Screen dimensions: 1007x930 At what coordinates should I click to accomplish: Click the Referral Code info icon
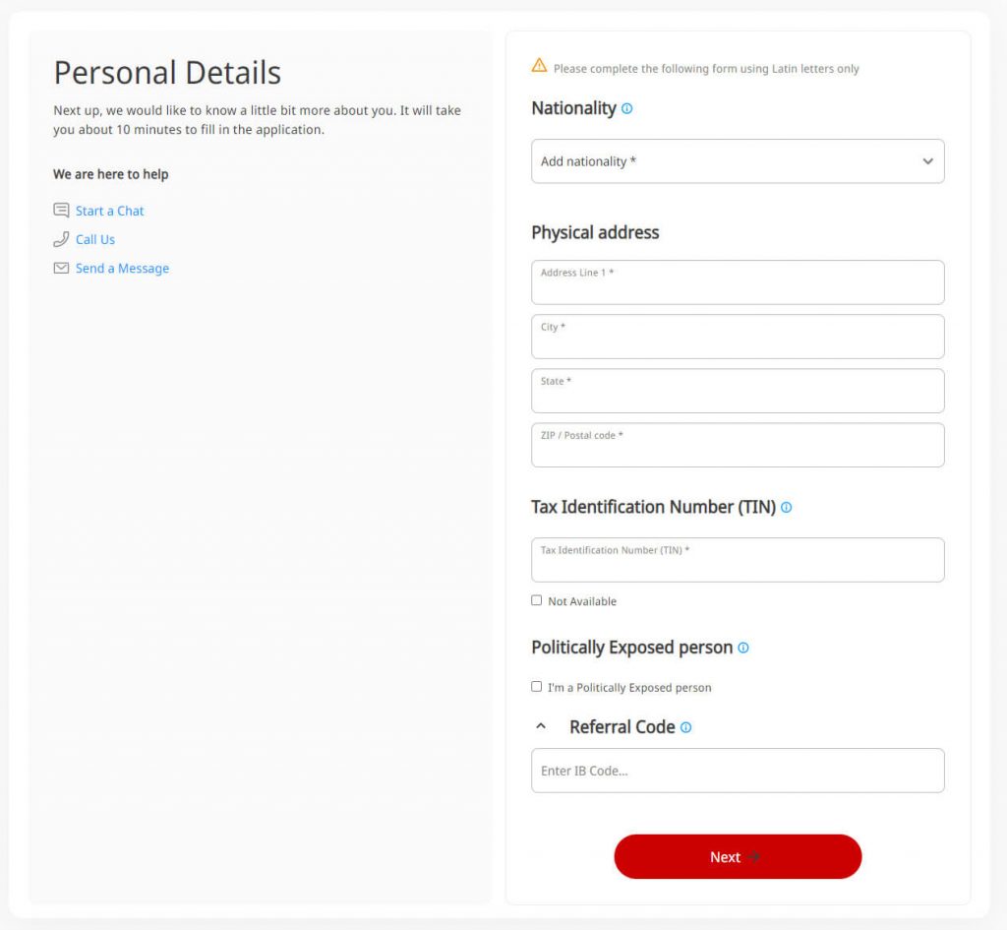(x=685, y=727)
